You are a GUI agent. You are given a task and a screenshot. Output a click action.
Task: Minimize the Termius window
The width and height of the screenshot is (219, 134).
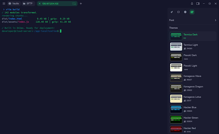(204, 4)
